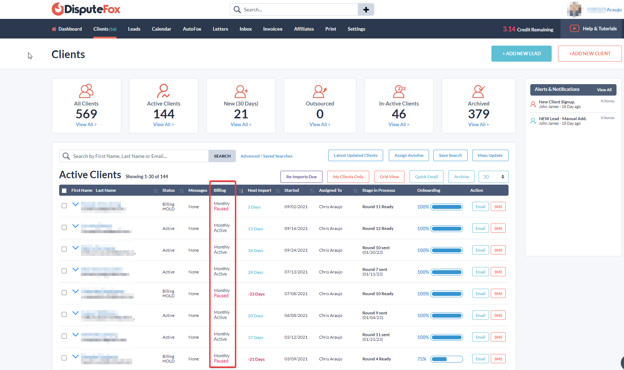
Task: Check the box for the 09/14/2021 client row
Action: [x=64, y=227]
